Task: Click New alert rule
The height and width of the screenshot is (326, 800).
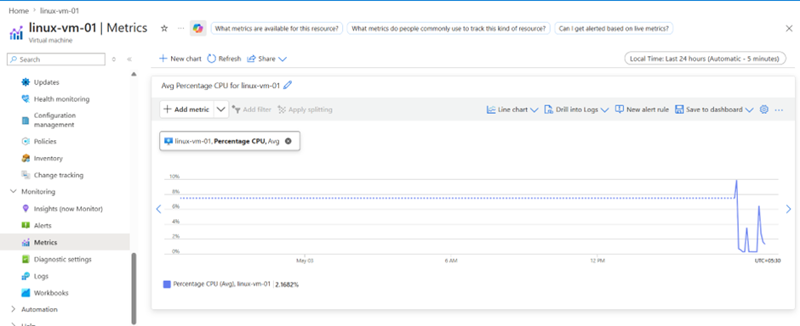Action: pos(642,110)
